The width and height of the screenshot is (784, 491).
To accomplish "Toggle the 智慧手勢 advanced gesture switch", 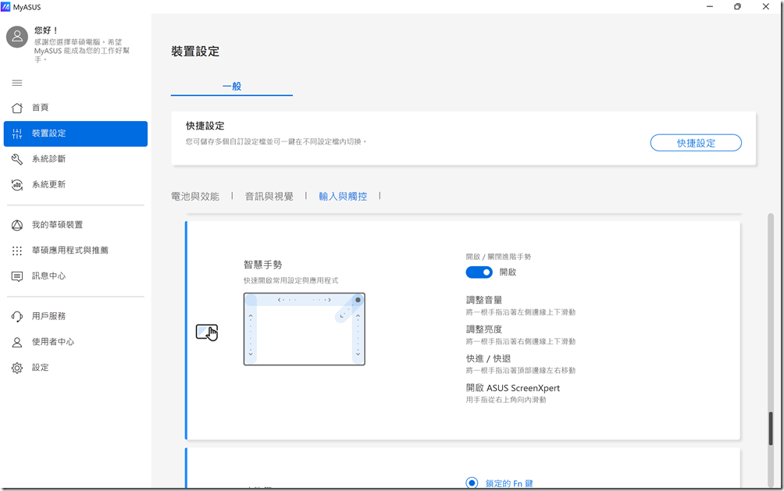I will point(479,272).
